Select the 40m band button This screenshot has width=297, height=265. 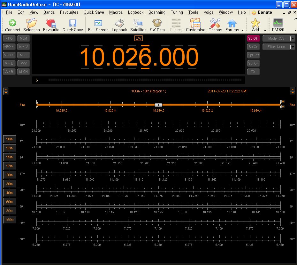coord(10,193)
